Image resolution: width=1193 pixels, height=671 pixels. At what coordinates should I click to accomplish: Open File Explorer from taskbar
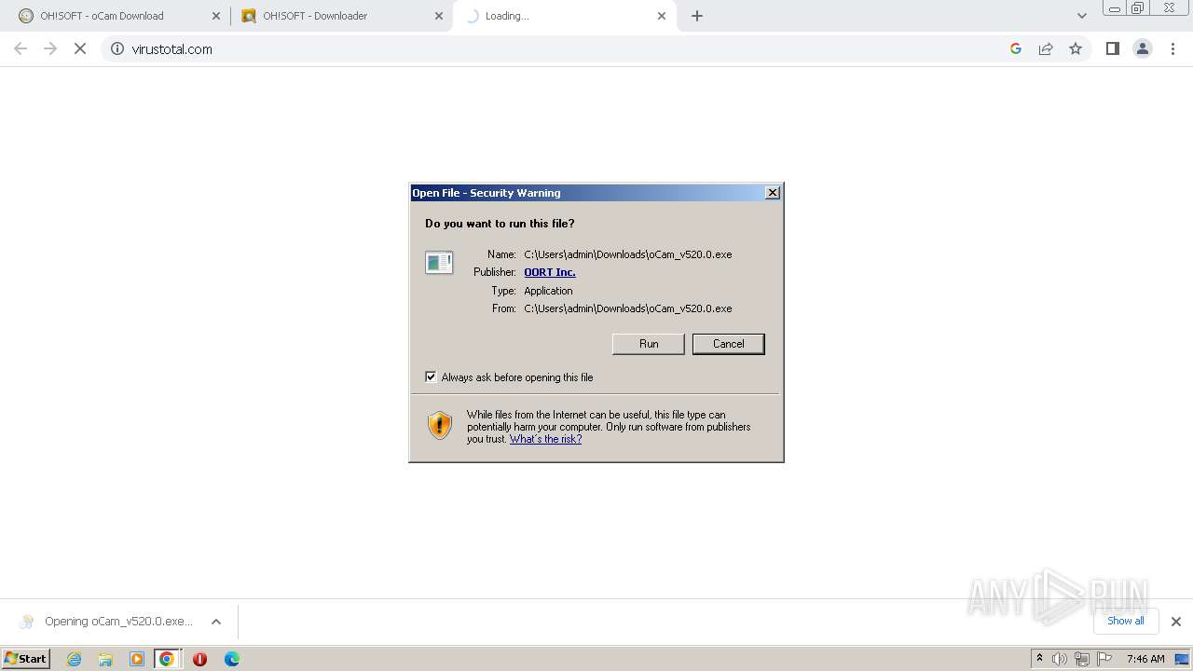click(x=105, y=659)
